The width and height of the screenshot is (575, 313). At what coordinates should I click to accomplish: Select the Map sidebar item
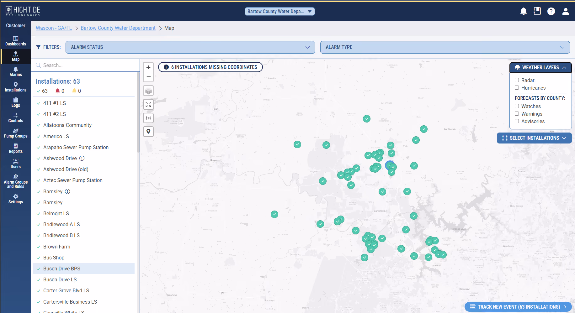point(16,56)
